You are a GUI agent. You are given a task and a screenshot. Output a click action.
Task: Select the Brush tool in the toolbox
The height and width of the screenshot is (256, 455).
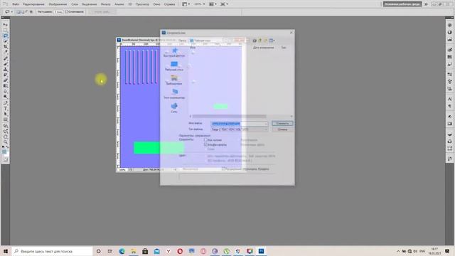click(x=6, y=64)
